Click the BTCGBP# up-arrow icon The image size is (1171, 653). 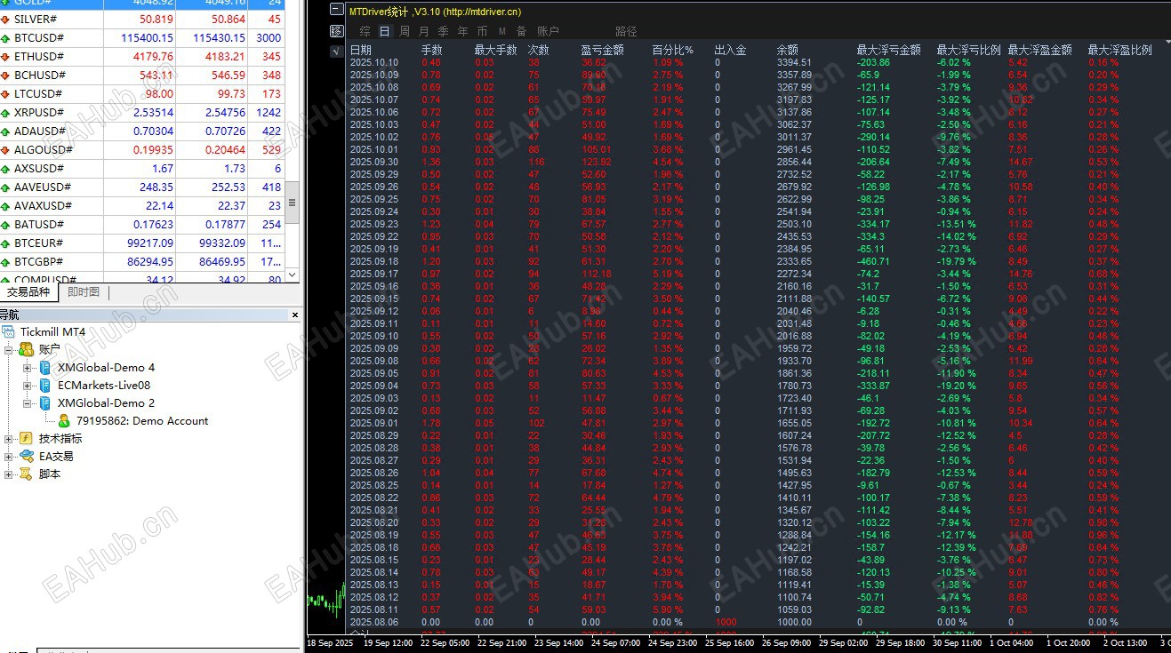pyautogui.click(x=6, y=262)
